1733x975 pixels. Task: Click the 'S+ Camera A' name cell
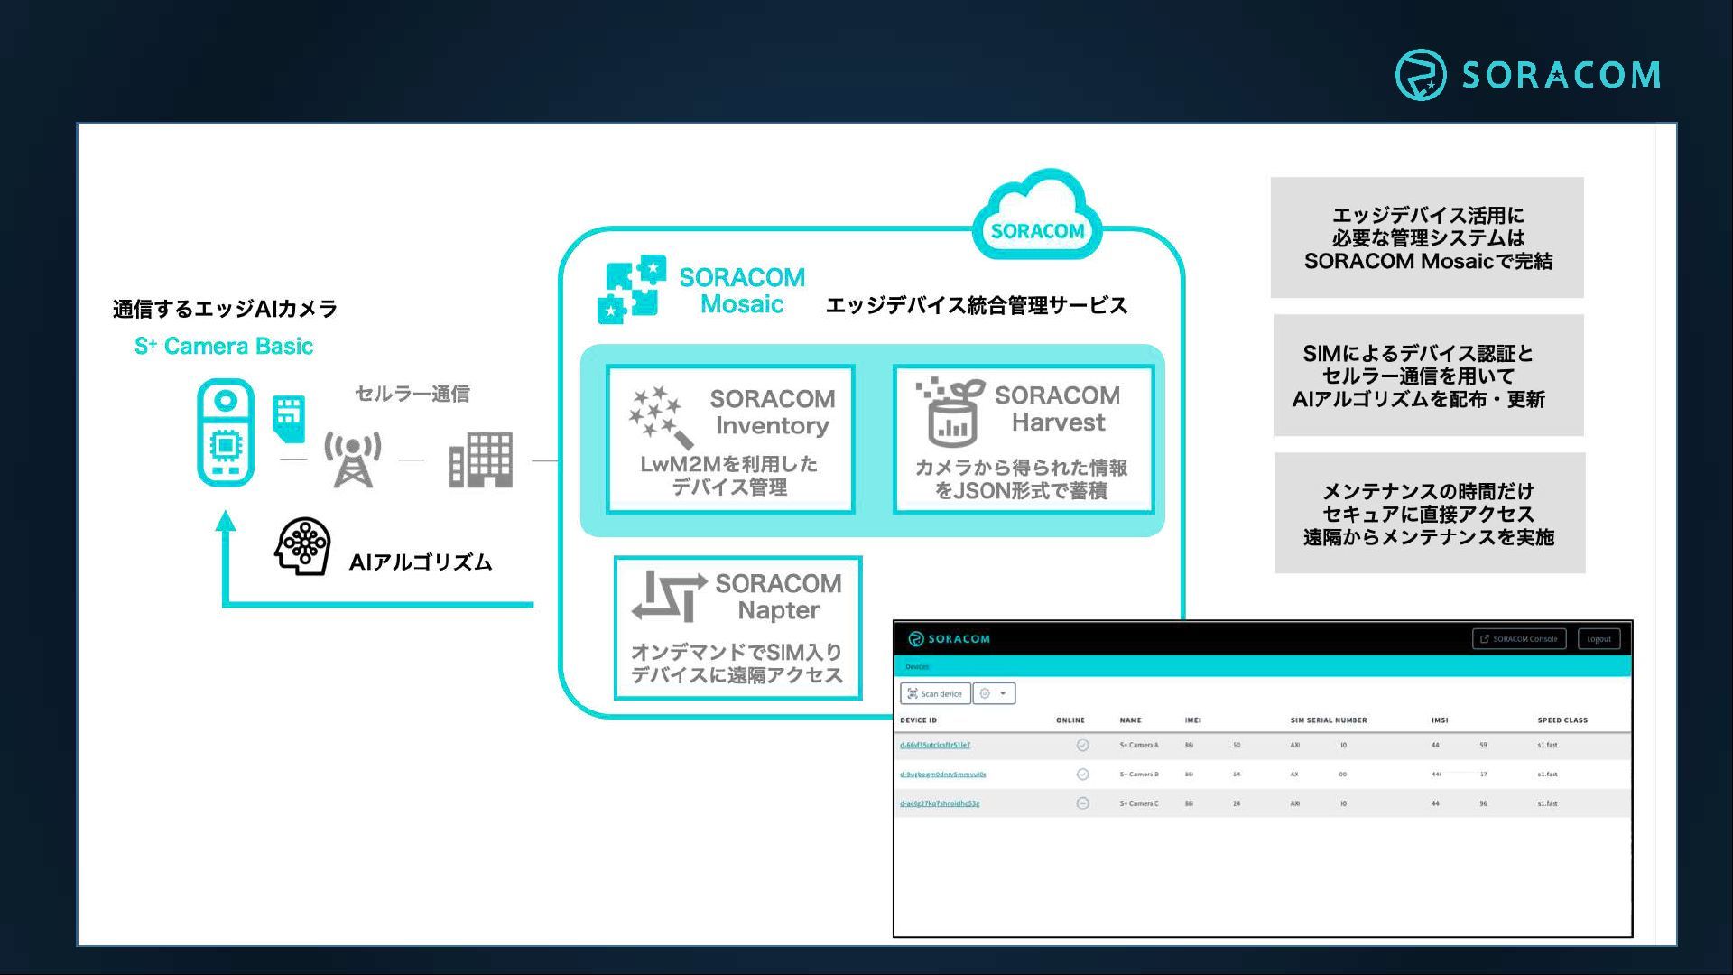(x=1139, y=746)
